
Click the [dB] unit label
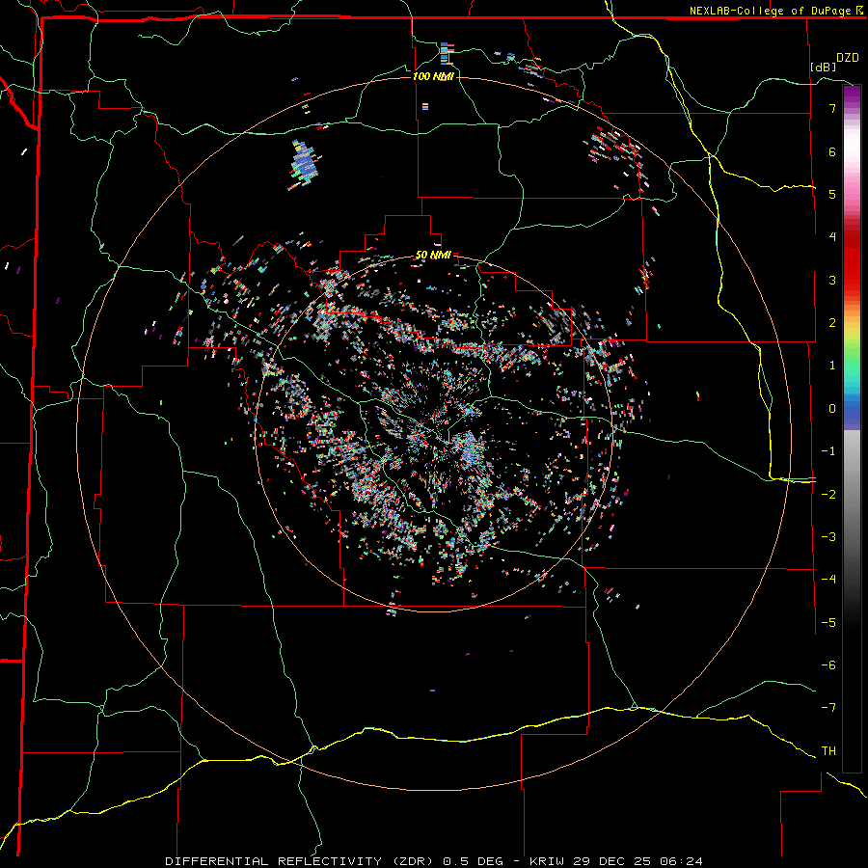pyautogui.click(x=824, y=67)
